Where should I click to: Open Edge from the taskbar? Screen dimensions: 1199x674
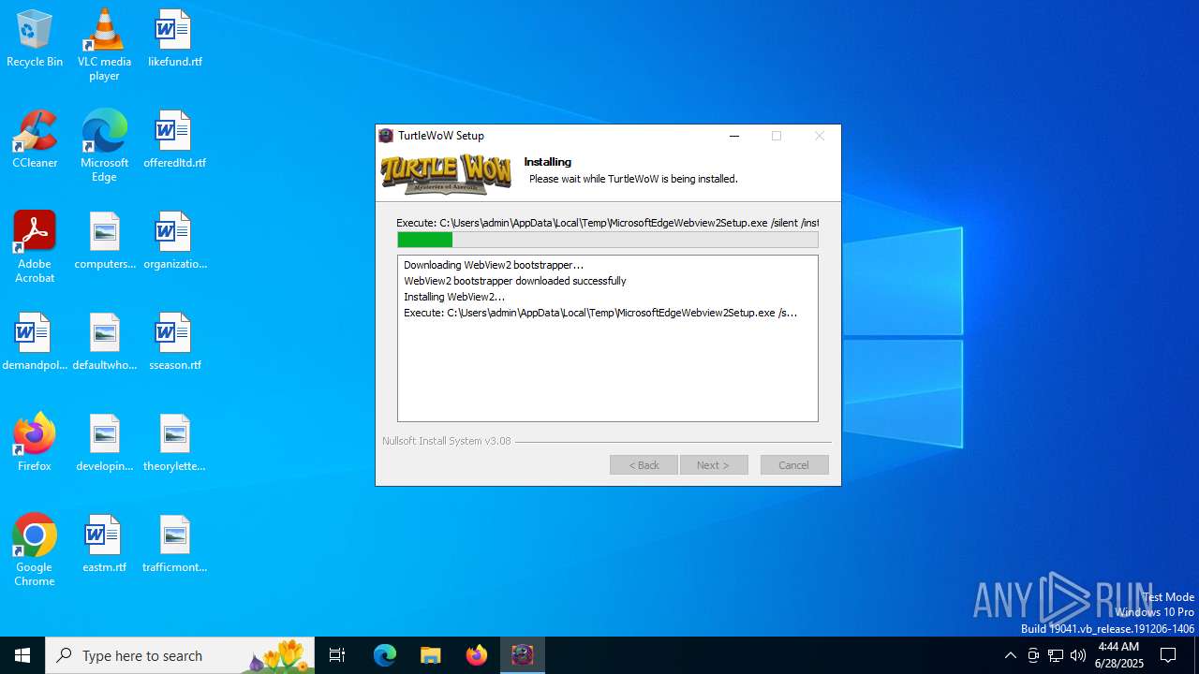(x=385, y=655)
